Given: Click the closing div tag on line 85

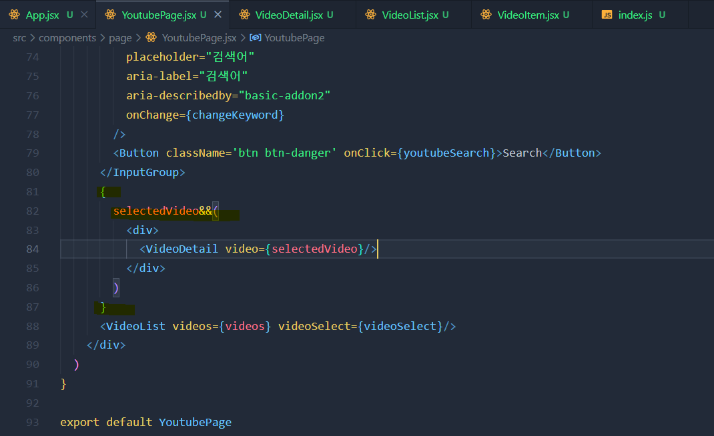Looking at the screenshot, I should click(145, 269).
